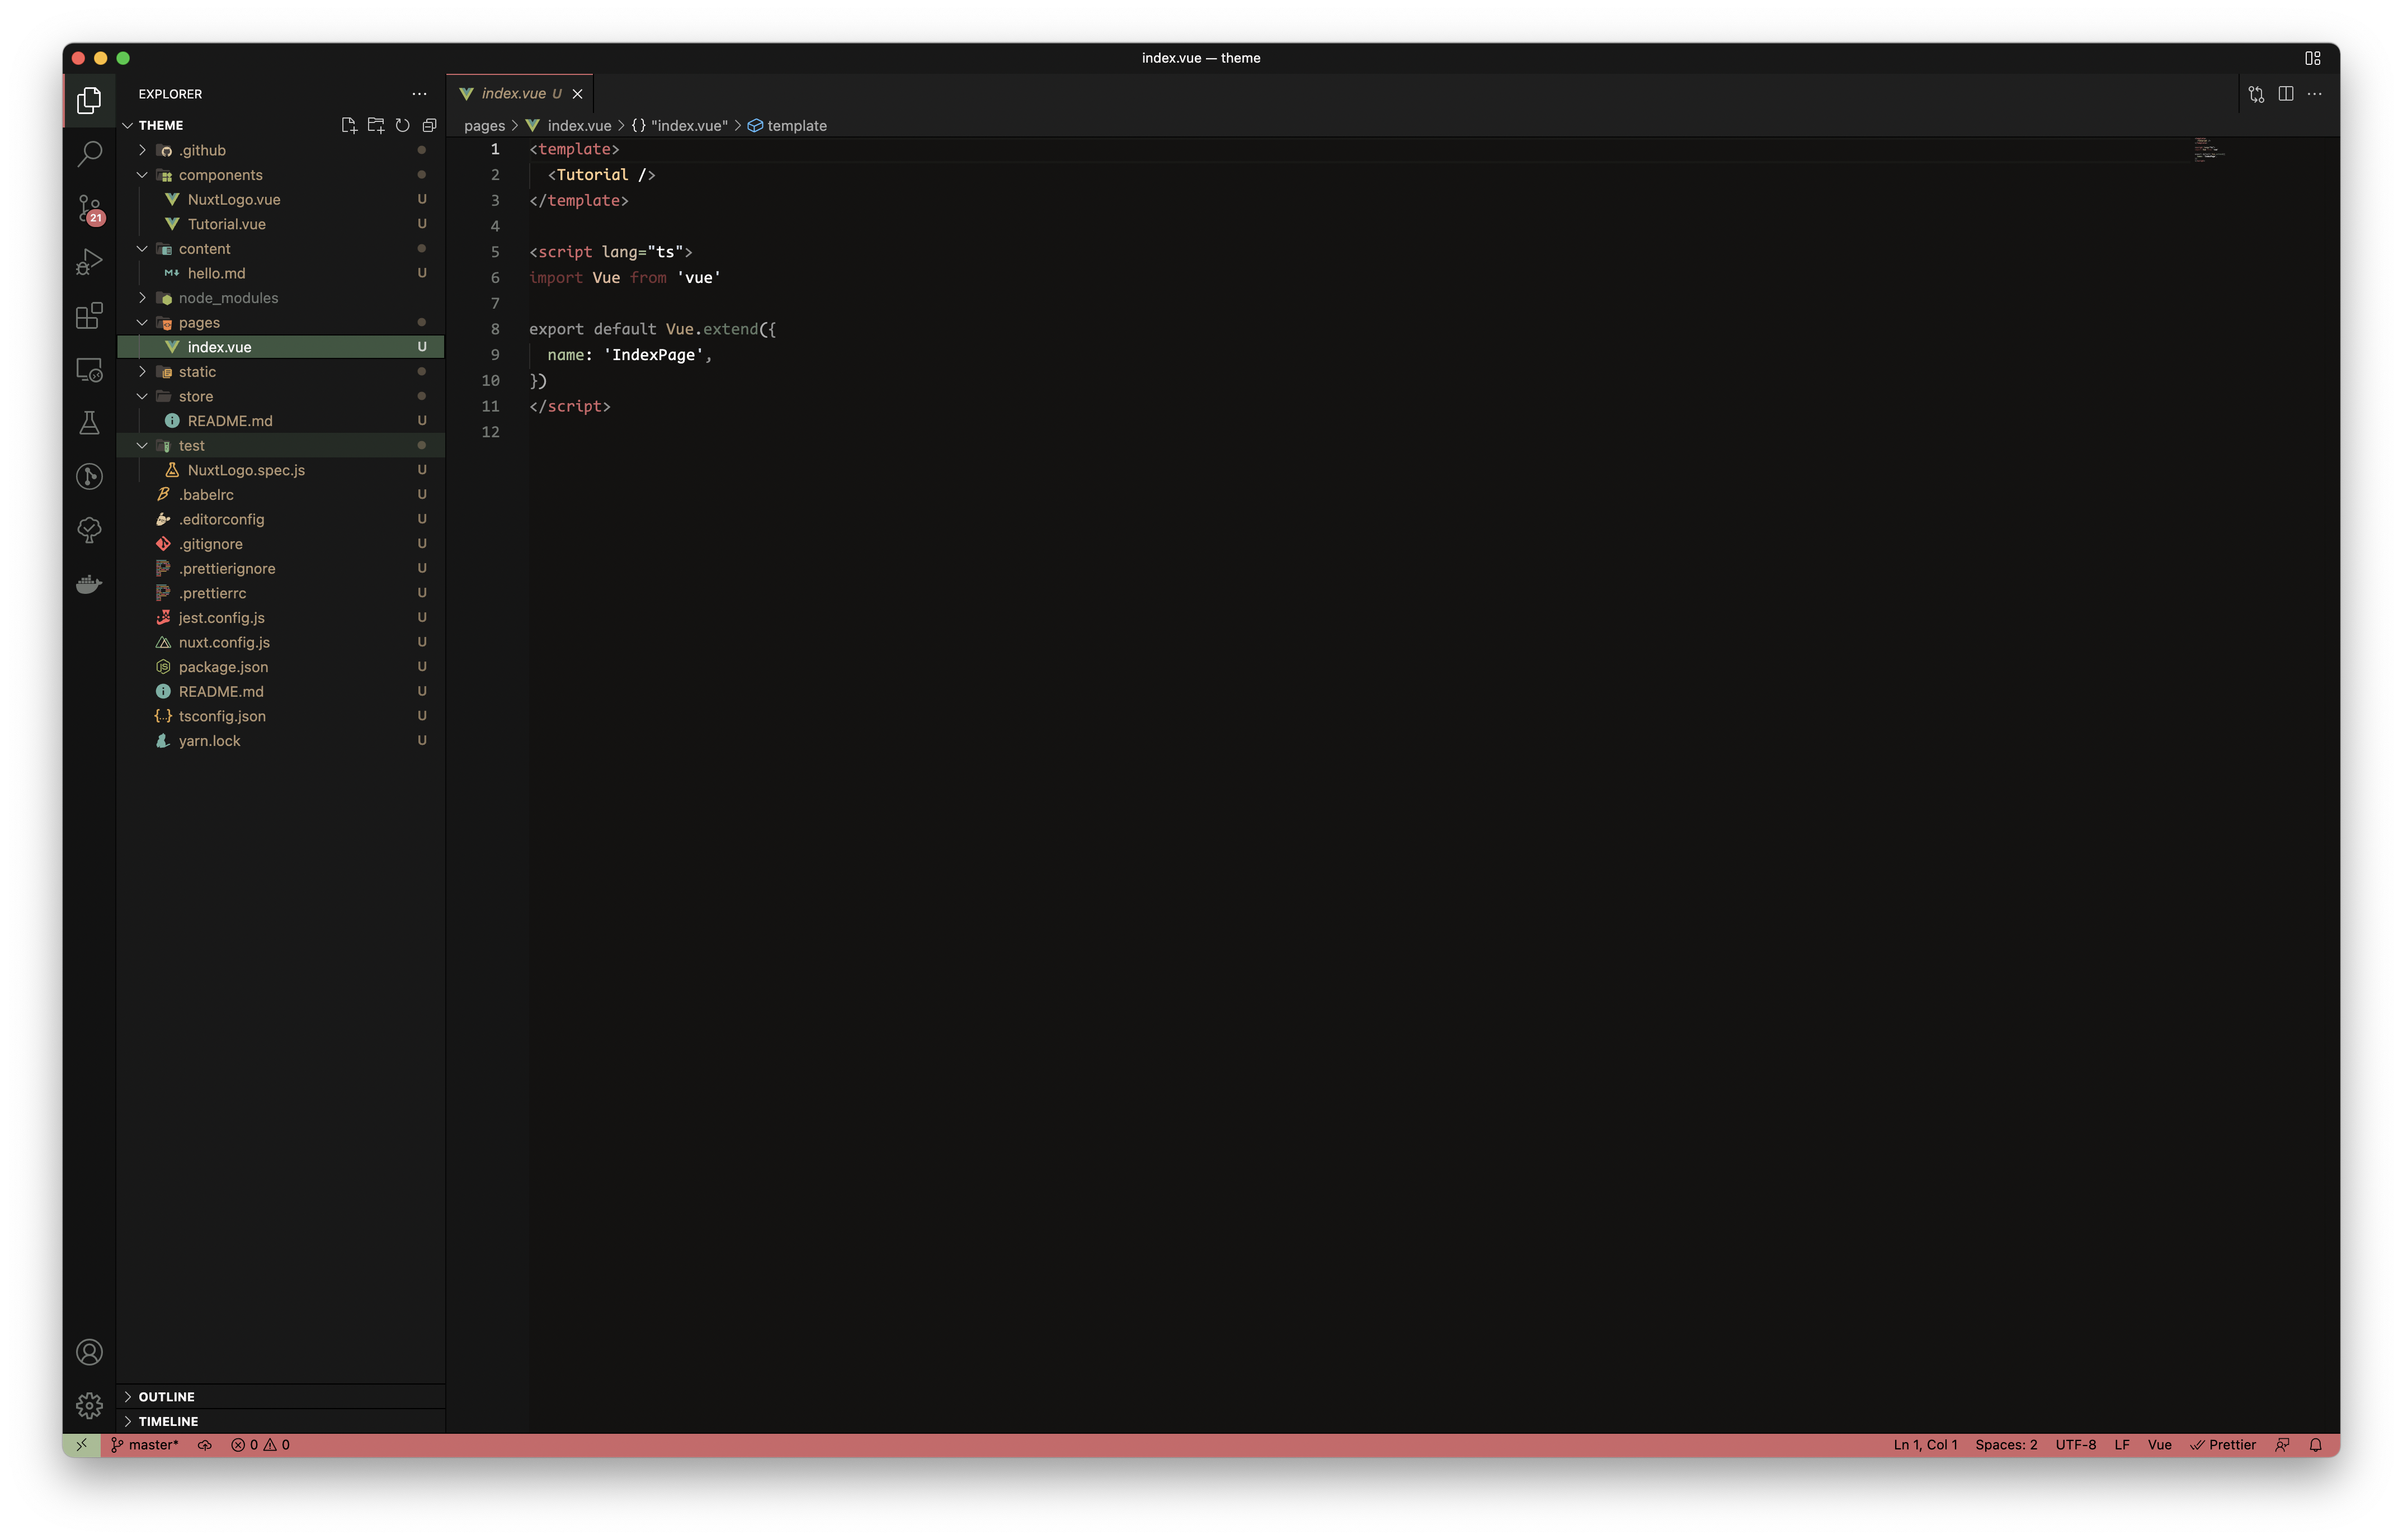
Task: Open Source Control view with 21 changes
Action: coord(89,208)
